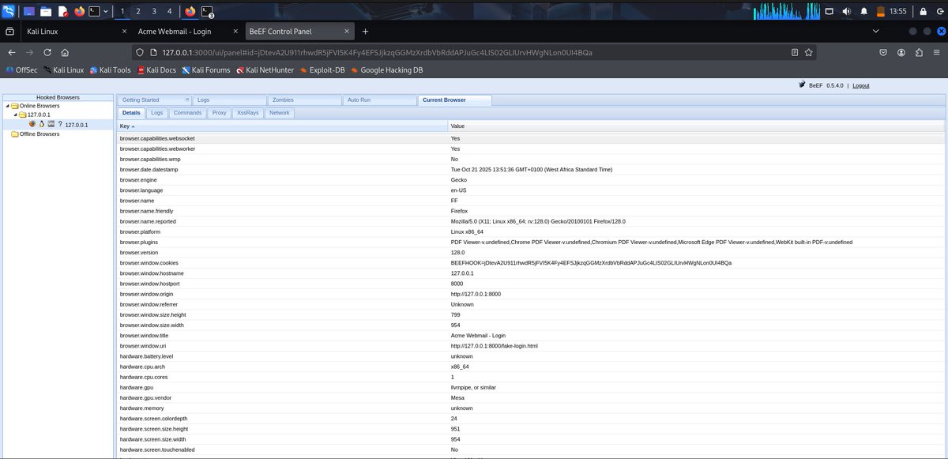Open the volume control in the system tray
This screenshot has width=948, height=459.
(x=847, y=11)
